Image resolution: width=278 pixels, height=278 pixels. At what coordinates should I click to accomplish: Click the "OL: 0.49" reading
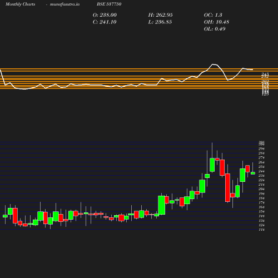pos(215,29)
